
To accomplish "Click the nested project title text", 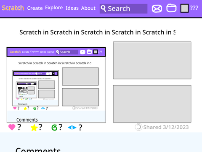I will (x=55, y=63).
